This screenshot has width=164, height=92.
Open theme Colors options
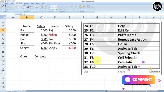coord(7,6)
